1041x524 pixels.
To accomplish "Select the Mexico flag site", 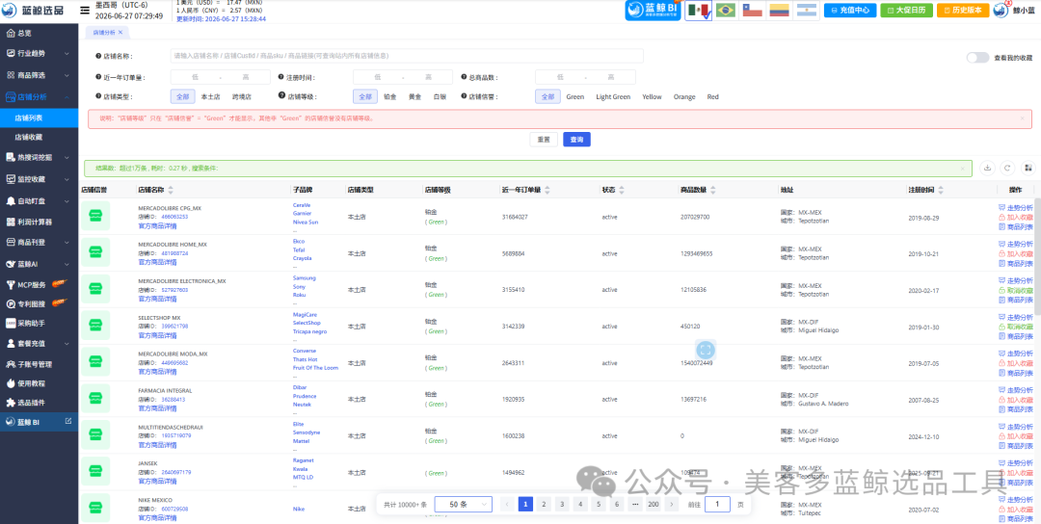I will 698,11.
